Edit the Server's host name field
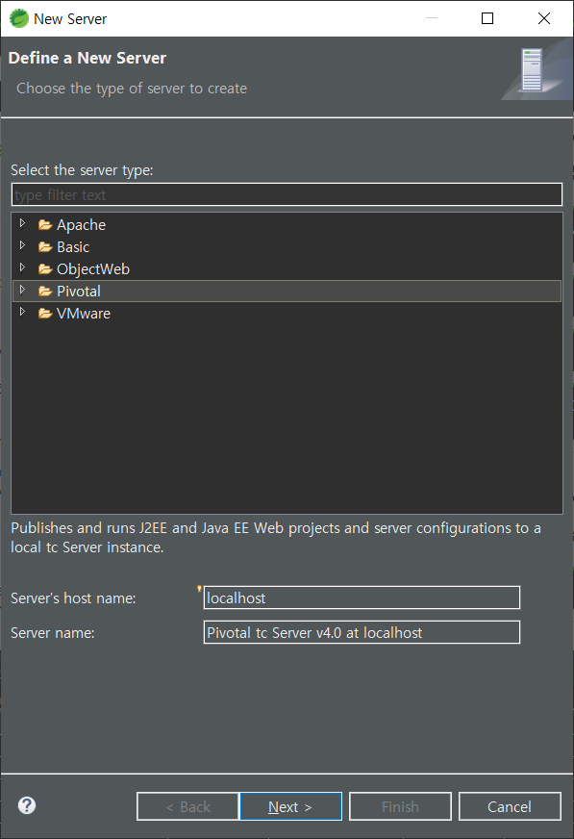574x839 pixels. point(362,597)
